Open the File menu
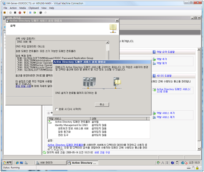The image size is (204, 172). (5, 8)
